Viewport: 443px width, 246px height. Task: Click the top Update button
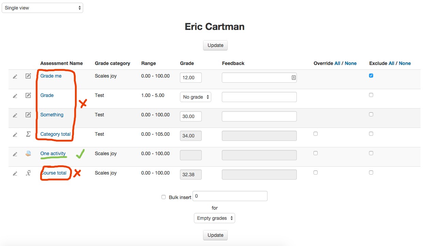click(215, 45)
